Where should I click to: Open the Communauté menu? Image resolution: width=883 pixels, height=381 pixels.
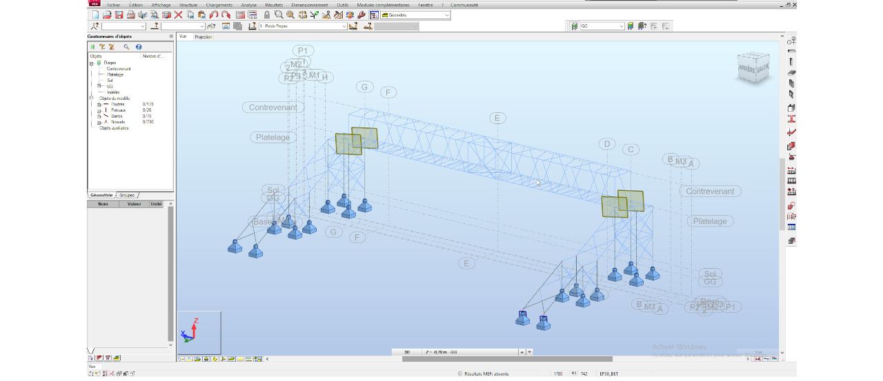click(464, 5)
